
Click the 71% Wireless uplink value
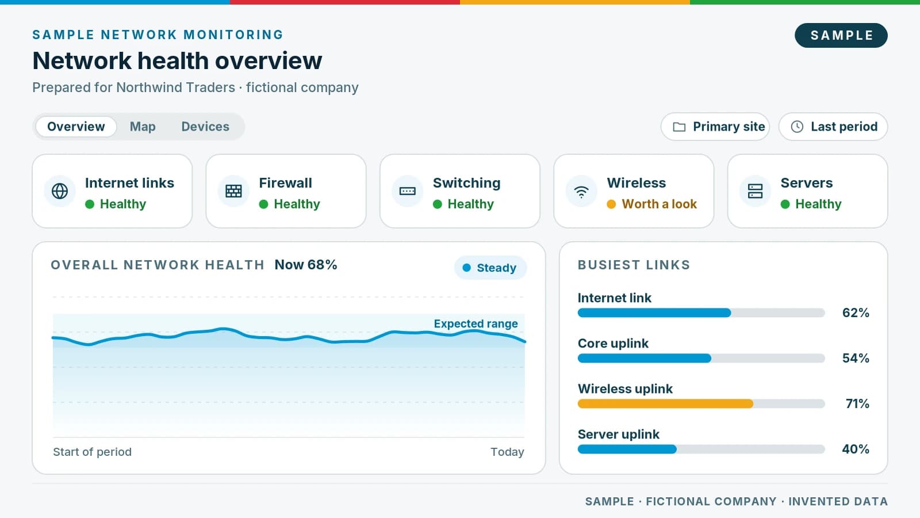coord(857,403)
